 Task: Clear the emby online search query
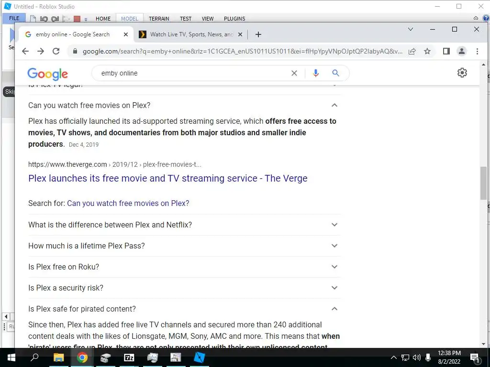tap(294, 73)
